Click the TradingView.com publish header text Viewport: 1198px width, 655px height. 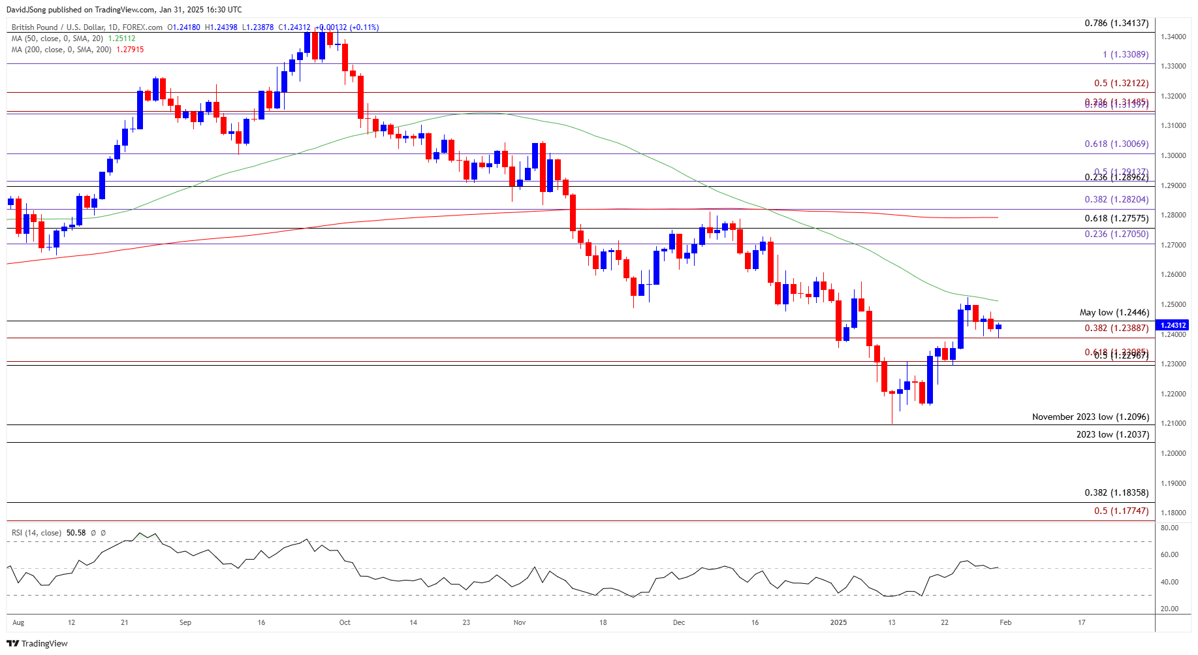[123, 10]
